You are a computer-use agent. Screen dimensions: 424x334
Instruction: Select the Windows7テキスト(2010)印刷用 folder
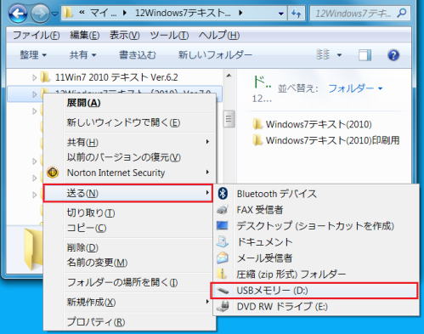332,140
